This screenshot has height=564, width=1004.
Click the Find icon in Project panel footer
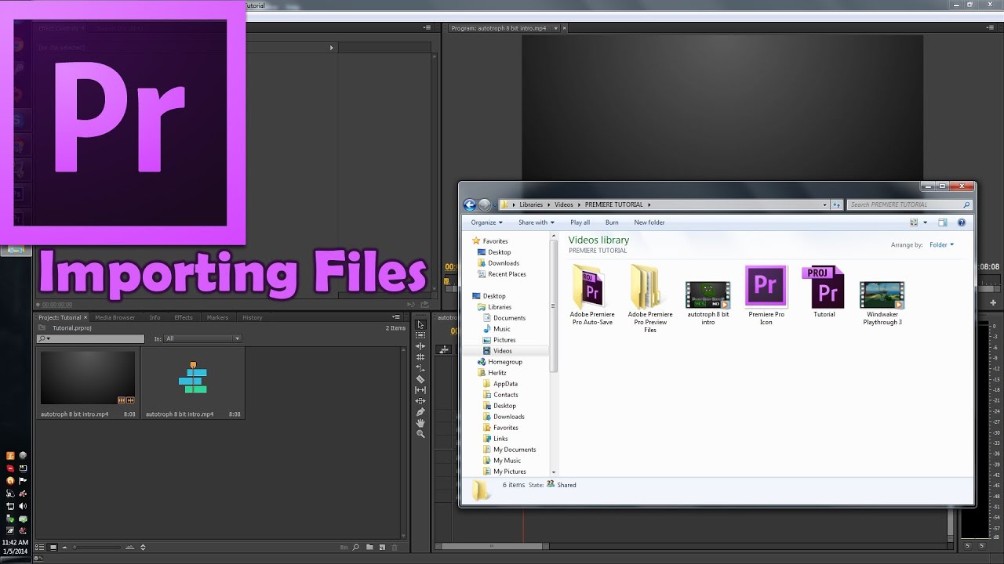[x=356, y=548]
